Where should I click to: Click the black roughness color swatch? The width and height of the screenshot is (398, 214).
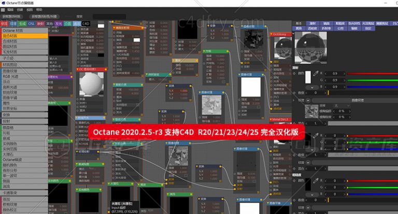click(308, 184)
